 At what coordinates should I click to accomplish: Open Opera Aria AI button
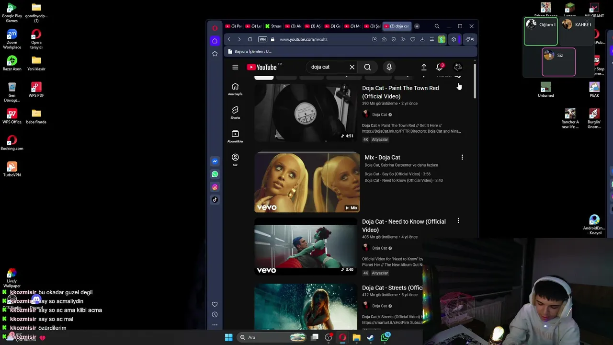[x=470, y=39]
